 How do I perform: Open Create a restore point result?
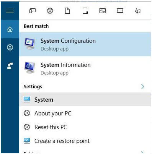(x=85, y=141)
